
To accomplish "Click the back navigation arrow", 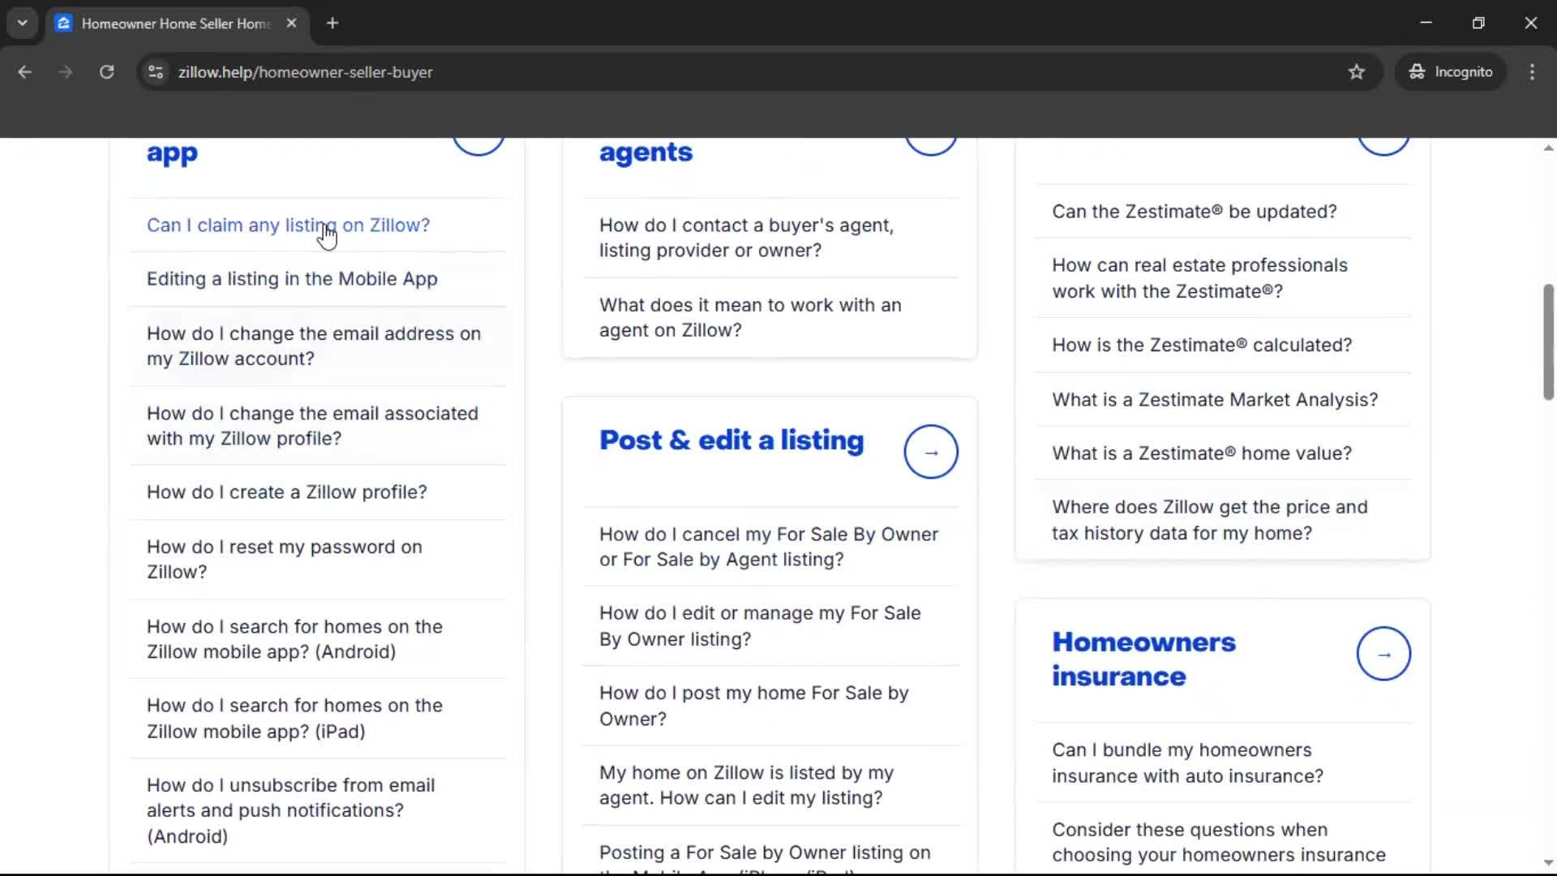I will coord(24,71).
